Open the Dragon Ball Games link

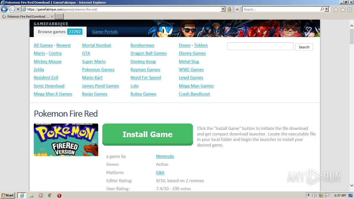click(x=149, y=53)
